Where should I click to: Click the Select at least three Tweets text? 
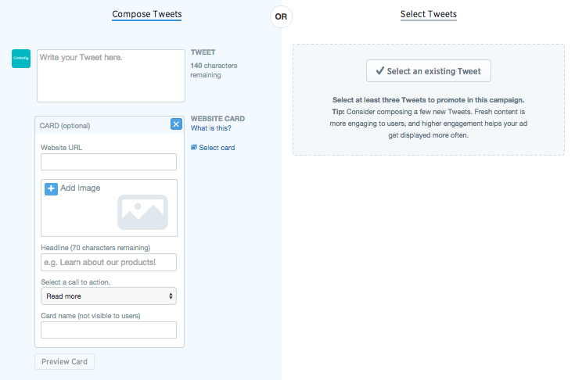point(429,100)
